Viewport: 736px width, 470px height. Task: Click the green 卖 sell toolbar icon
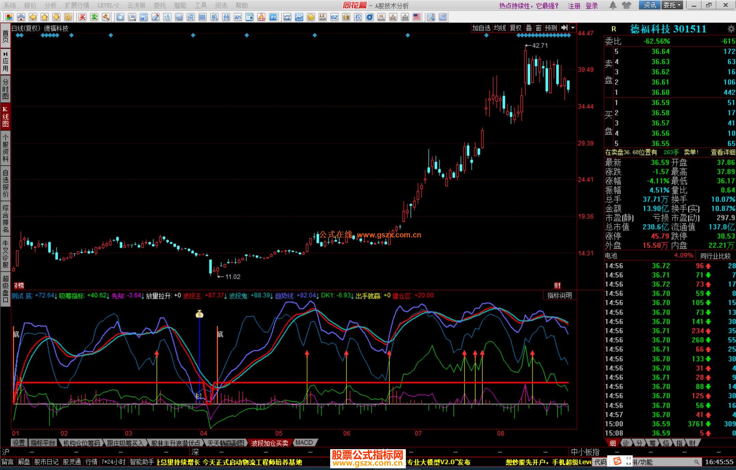(x=94, y=17)
